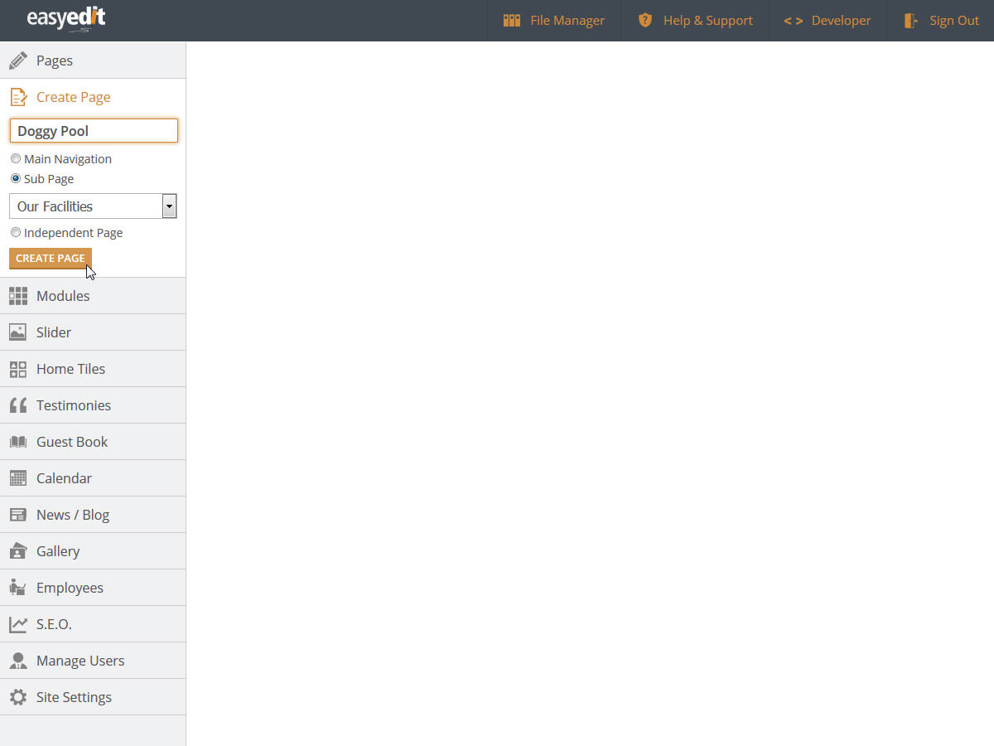Click the Modules grid icon
This screenshot has width=994, height=746.
tap(18, 296)
